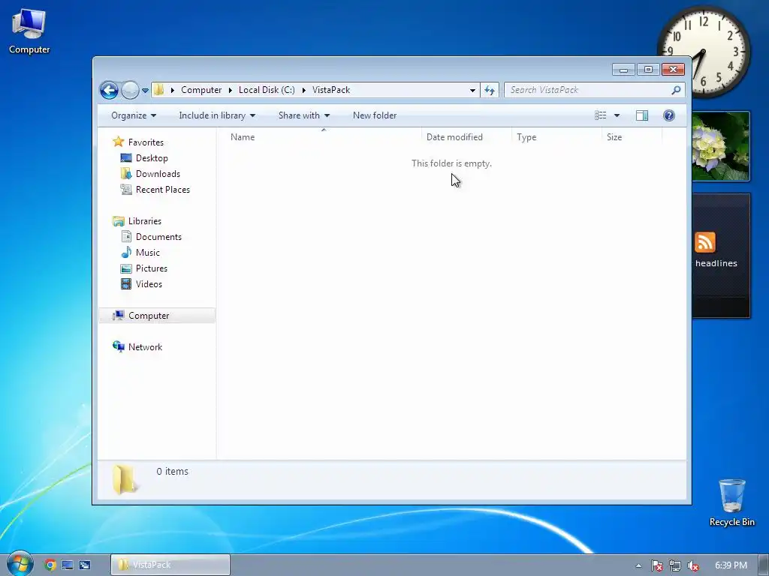The height and width of the screenshot is (576, 769).
Task: Click the Network globe icon
Action: click(118, 346)
